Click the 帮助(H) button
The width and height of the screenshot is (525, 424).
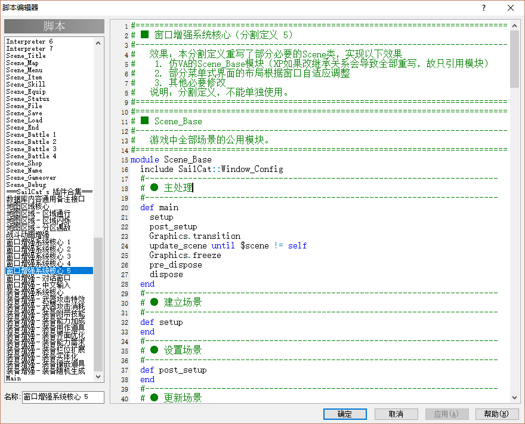pos(497,414)
